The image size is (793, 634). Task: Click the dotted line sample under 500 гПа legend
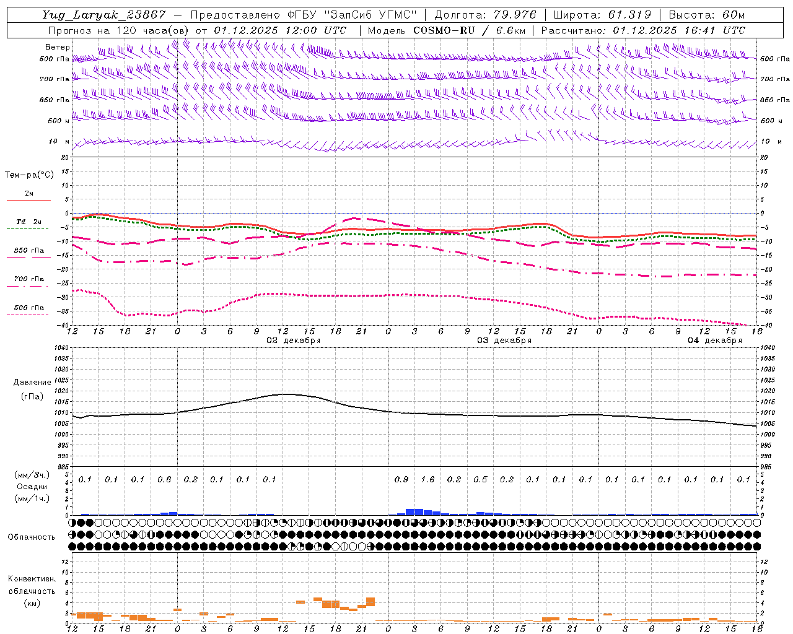coord(27,315)
